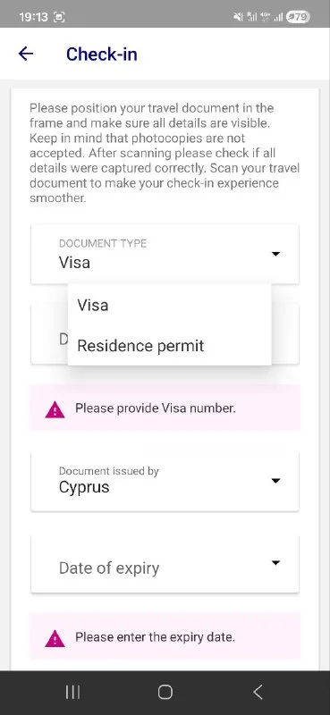Open Android recent apps button
Image resolution: width=330 pixels, height=715 pixels.
click(x=72, y=692)
